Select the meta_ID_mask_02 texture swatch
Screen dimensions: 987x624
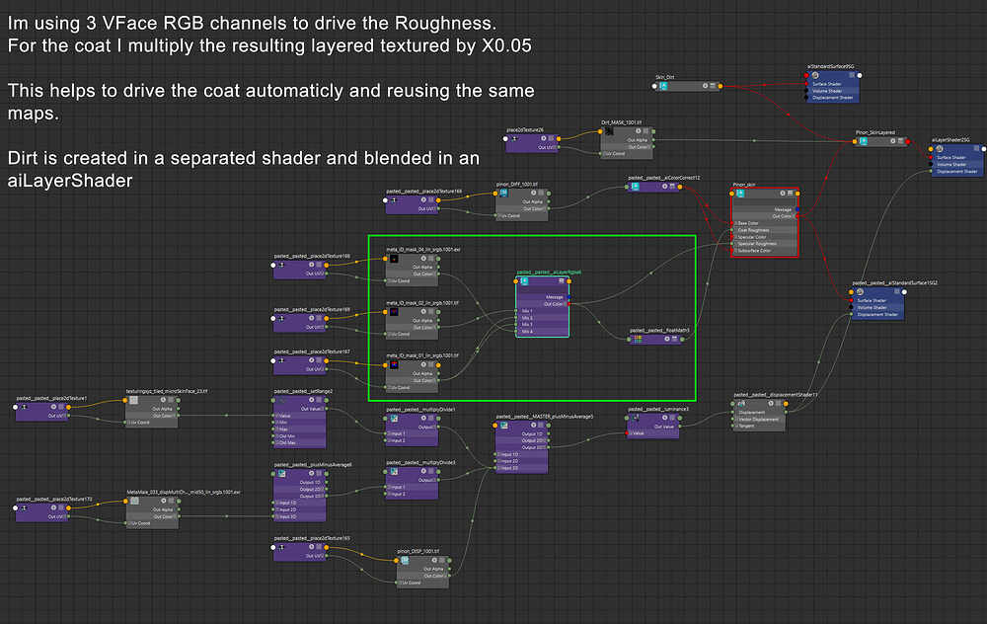(x=394, y=312)
